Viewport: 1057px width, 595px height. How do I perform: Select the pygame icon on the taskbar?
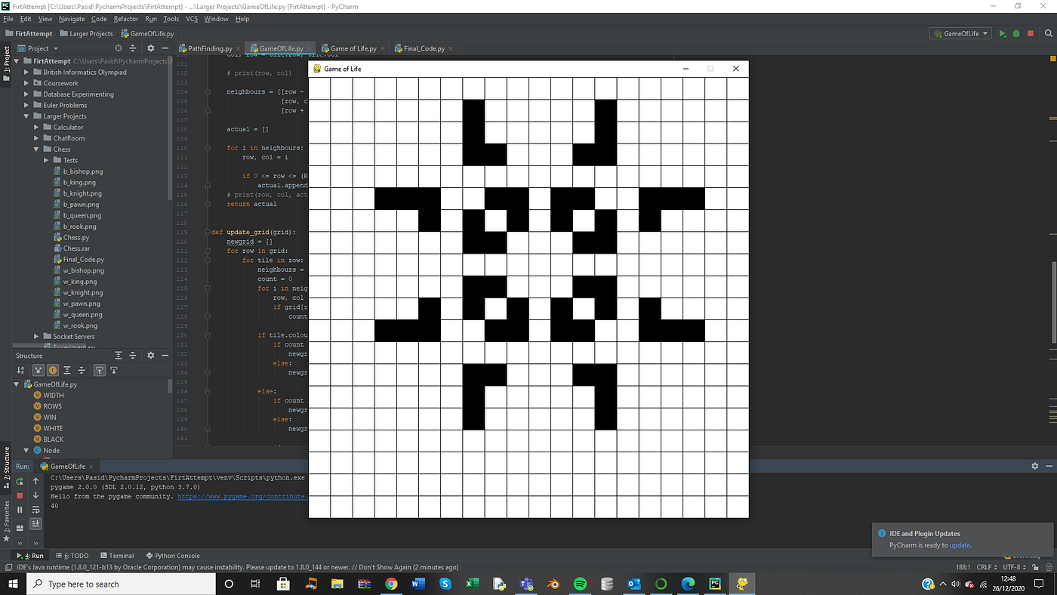741,583
